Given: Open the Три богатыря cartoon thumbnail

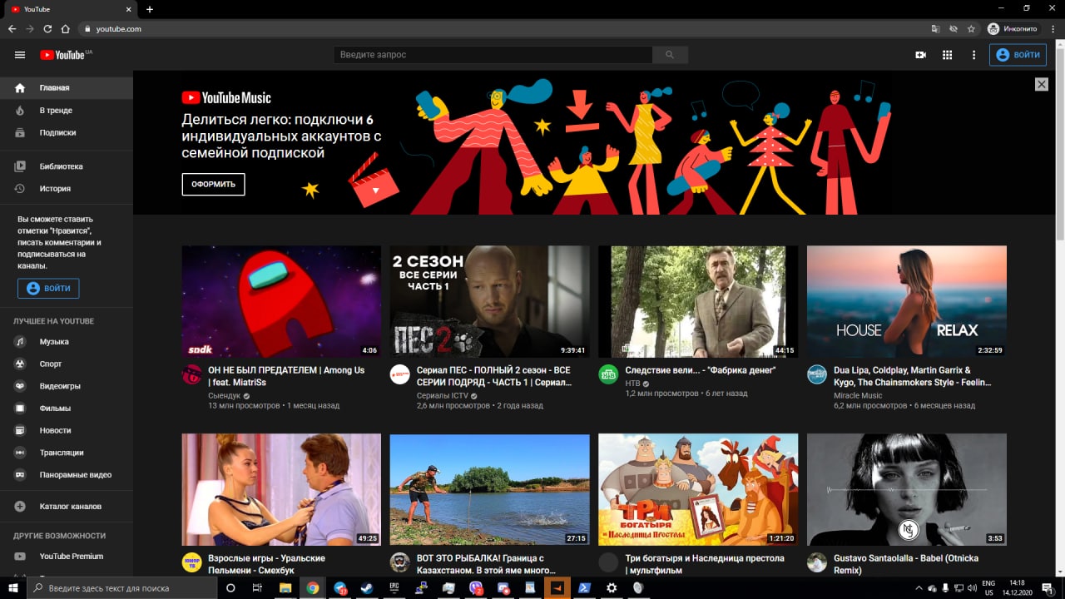Looking at the screenshot, I should coord(698,489).
